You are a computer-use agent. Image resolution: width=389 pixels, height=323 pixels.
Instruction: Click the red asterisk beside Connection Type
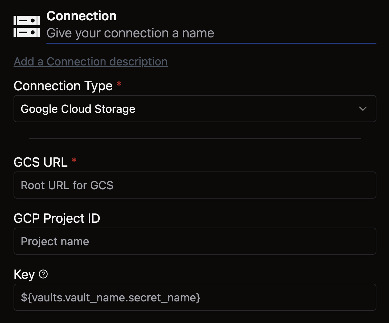(119, 84)
